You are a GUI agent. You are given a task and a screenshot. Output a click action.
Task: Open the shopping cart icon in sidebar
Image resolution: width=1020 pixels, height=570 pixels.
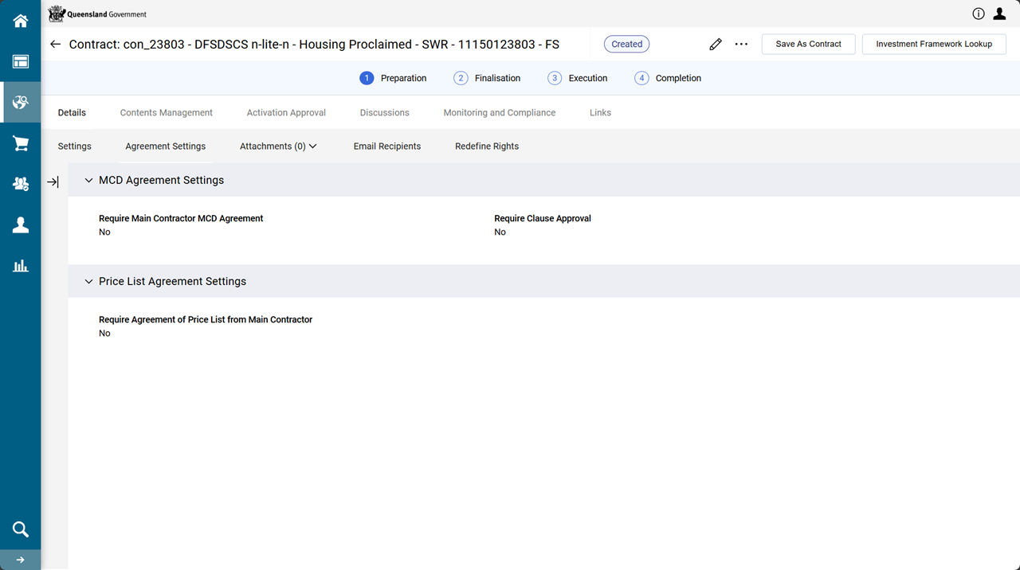(x=20, y=143)
